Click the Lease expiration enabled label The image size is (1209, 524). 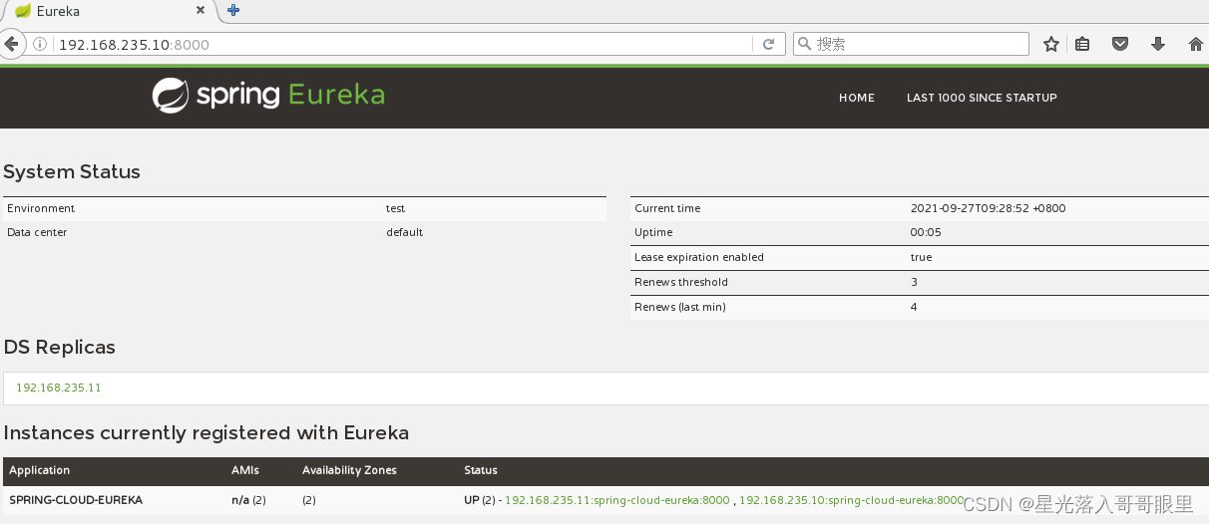pos(699,257)
